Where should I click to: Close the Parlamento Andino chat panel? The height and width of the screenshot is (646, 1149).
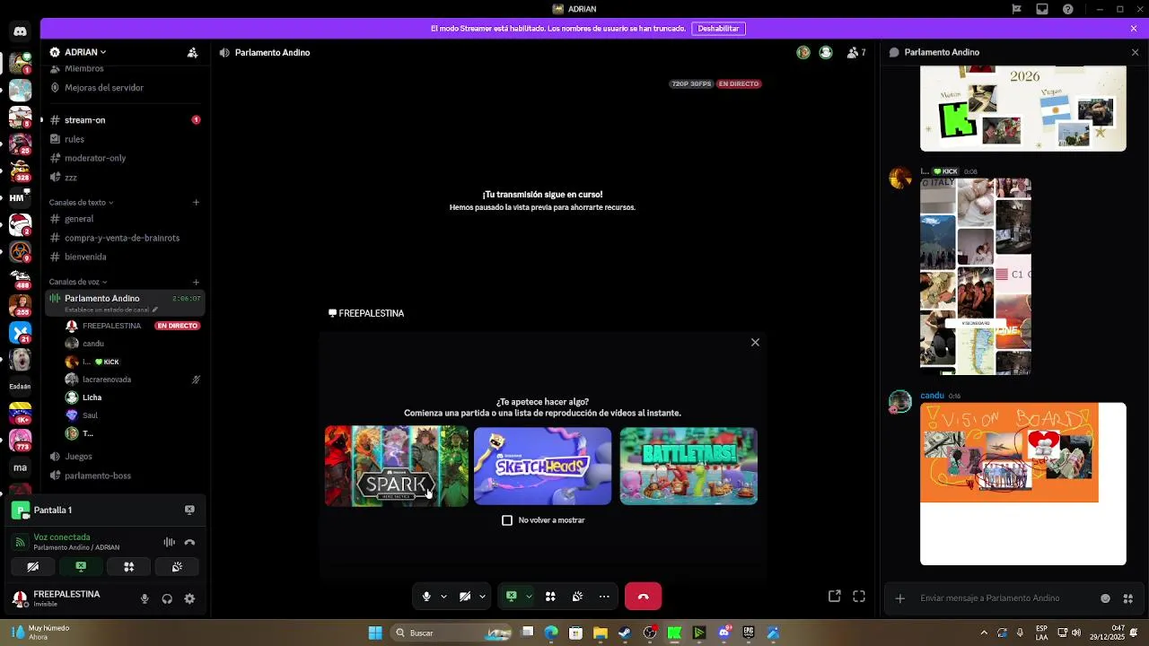coord(1135,52)
